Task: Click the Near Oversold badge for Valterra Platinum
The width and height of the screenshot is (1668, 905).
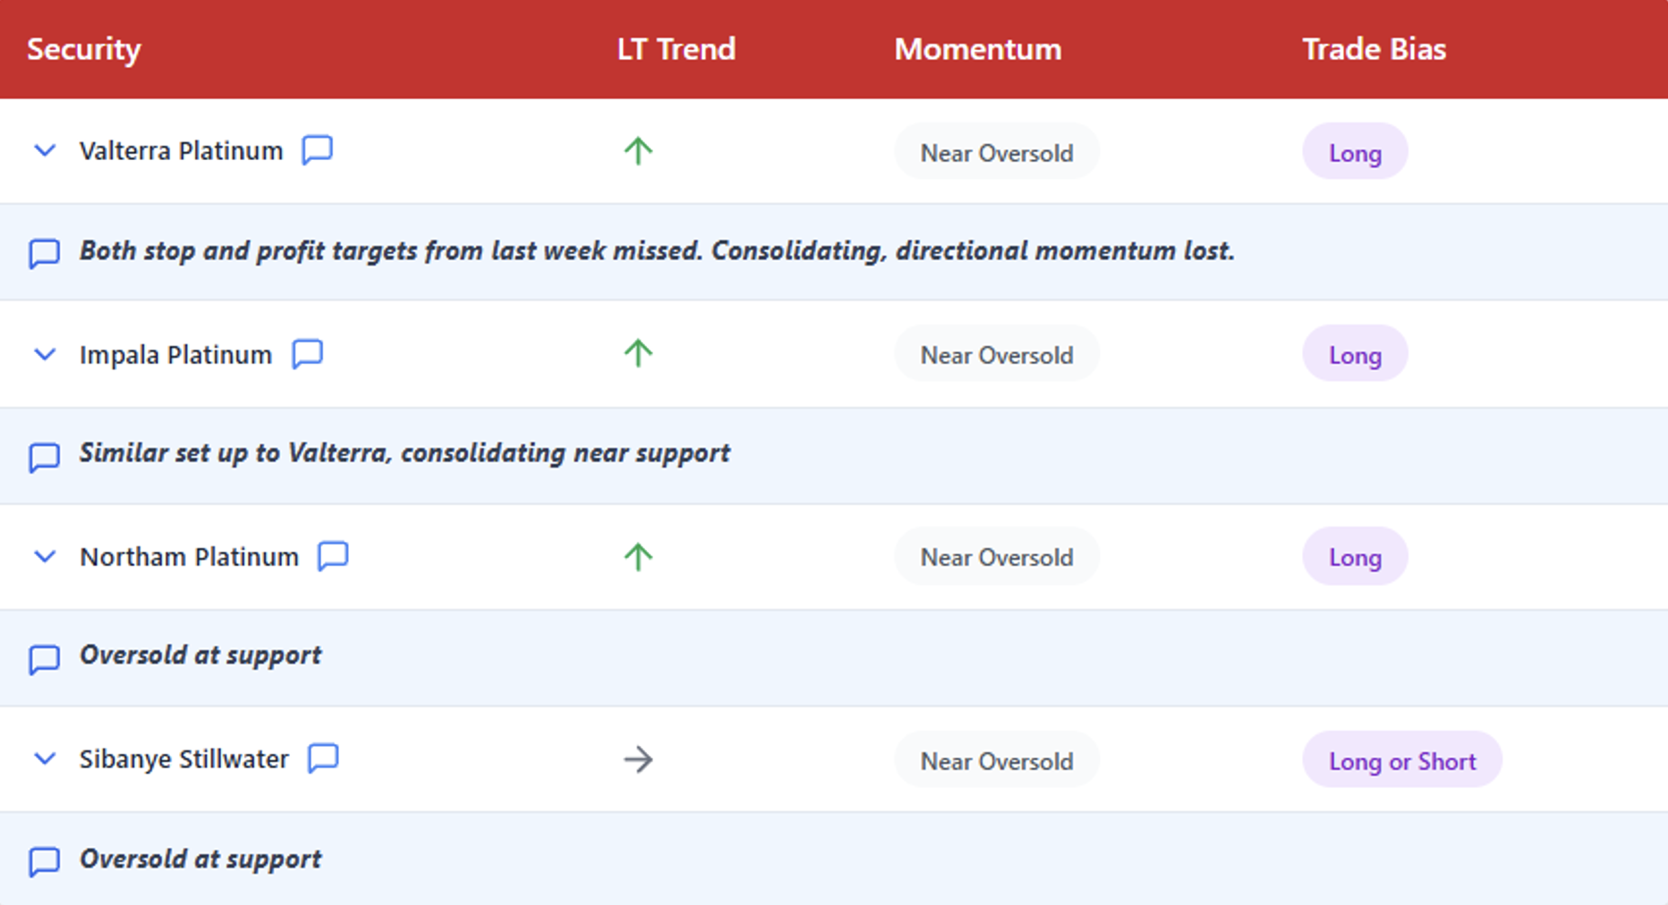Action: 997,152
